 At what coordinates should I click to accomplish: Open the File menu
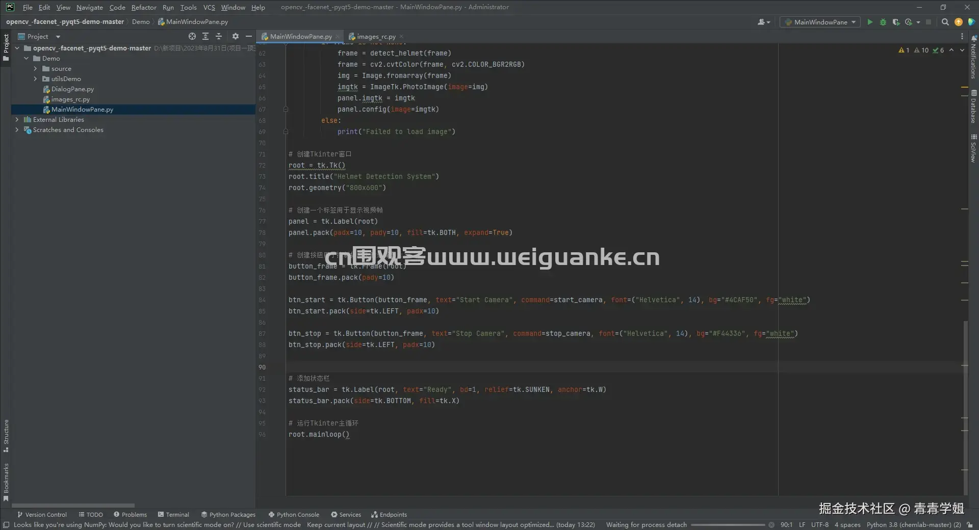(28, 7)
